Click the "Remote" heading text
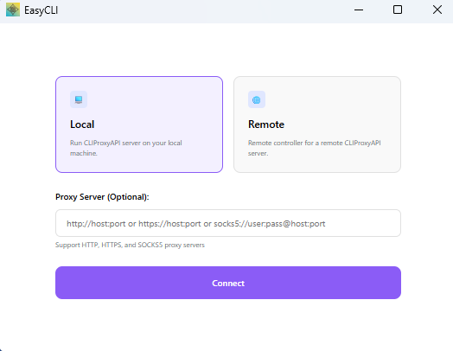Viewport: 453px width, 351px height. (x=266, y=124)
